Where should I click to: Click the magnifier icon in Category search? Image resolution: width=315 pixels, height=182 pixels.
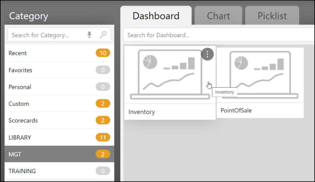coord(103,35)
